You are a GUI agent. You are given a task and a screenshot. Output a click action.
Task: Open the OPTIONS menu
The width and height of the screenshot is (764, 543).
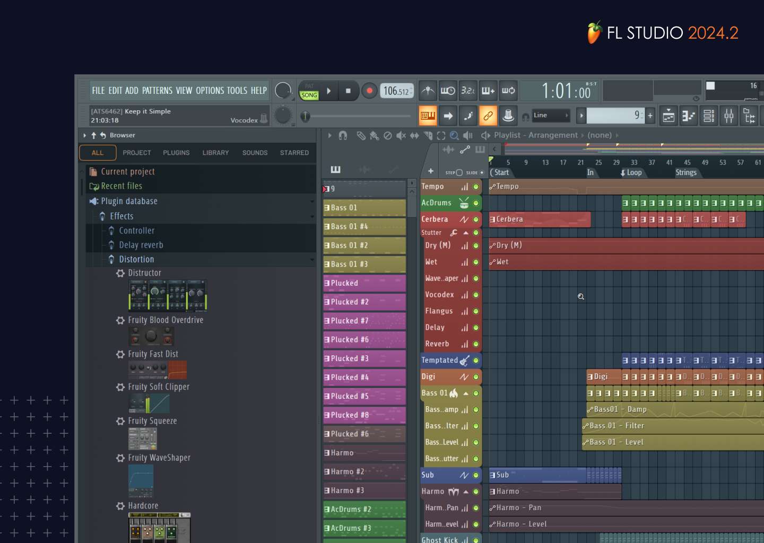[210, 91]
